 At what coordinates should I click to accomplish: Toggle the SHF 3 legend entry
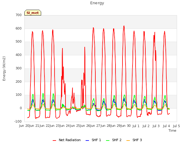click(x=134, y=140)
